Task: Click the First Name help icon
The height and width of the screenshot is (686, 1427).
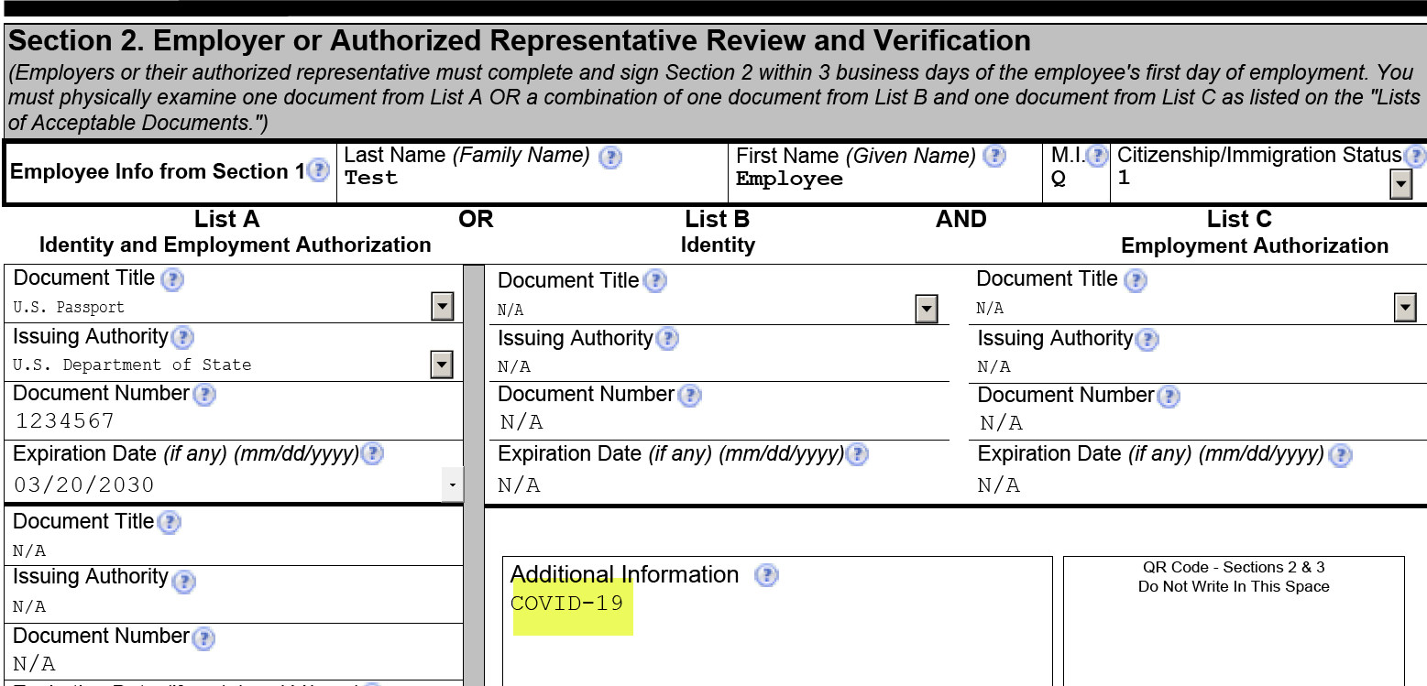Action: point(994,157)
